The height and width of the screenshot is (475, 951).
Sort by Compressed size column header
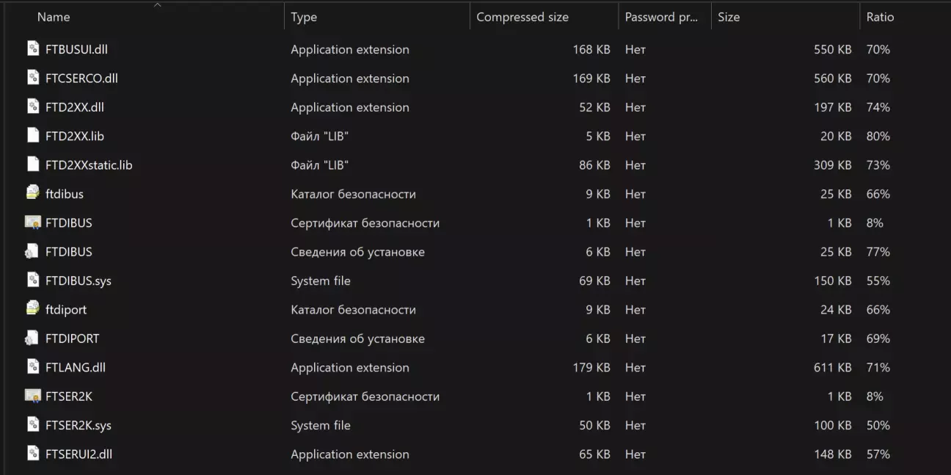pyautogui.click(x=522, y=17)
